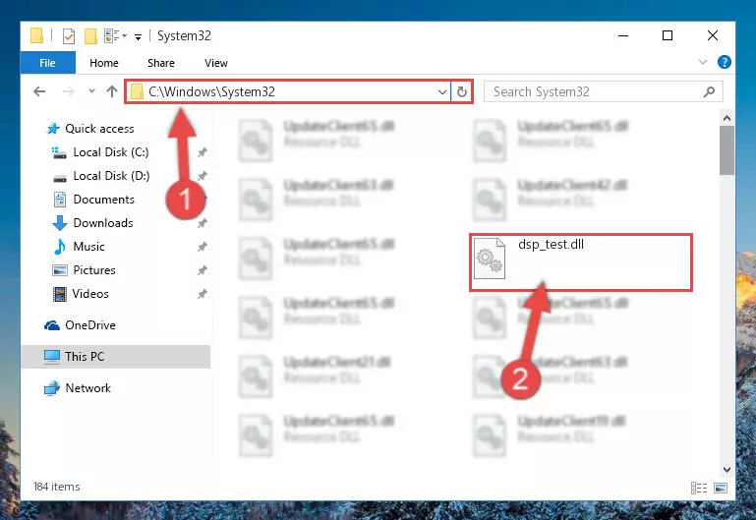Click the magnifying glass search icon
The height and width of the screenshot is (520, 756).
(709, 91)
